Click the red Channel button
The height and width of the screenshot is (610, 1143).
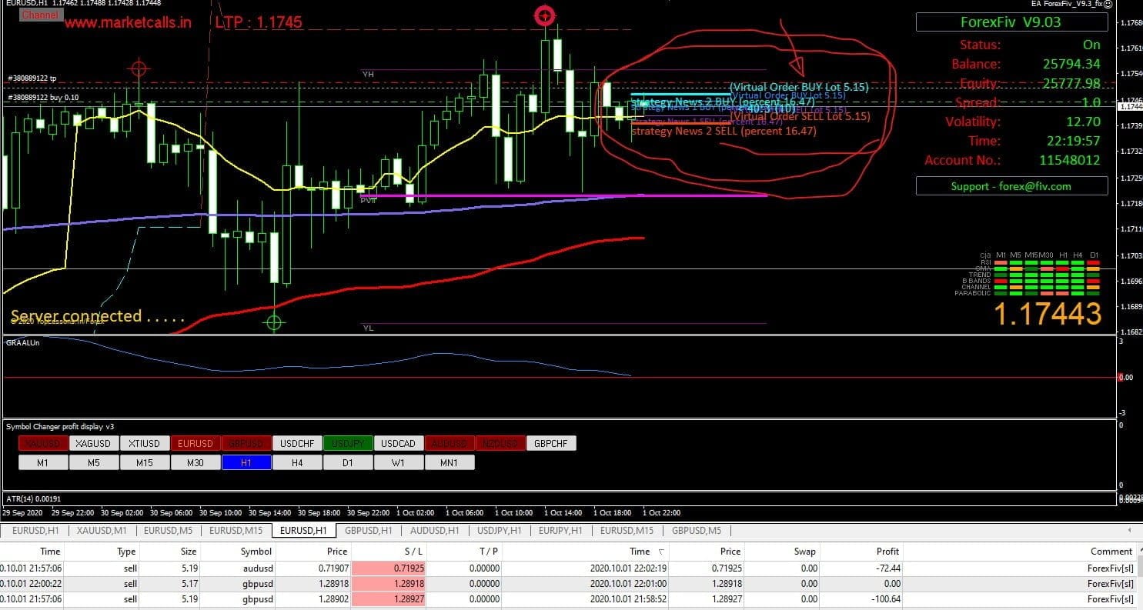39,15
